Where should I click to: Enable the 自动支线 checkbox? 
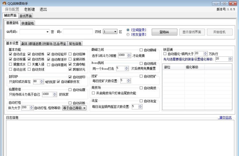click(x=29, y=69)
